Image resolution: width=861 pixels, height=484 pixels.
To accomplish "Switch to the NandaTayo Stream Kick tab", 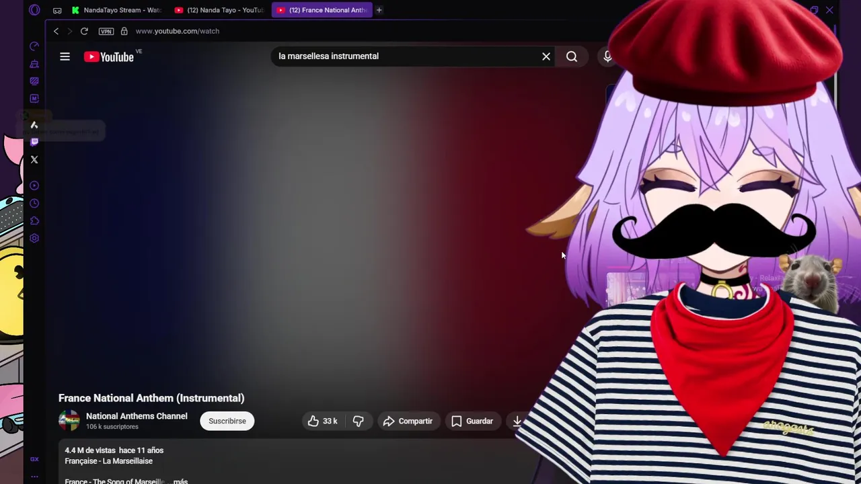I will [116, 10].
